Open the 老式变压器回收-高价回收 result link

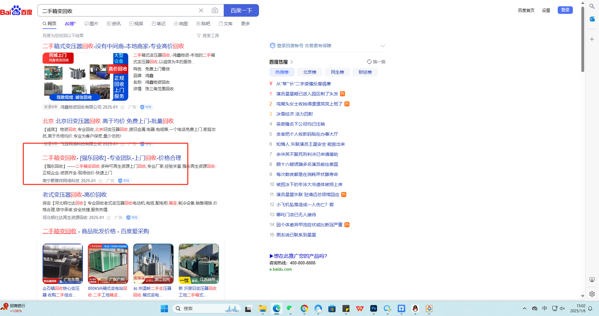[75, 195]
